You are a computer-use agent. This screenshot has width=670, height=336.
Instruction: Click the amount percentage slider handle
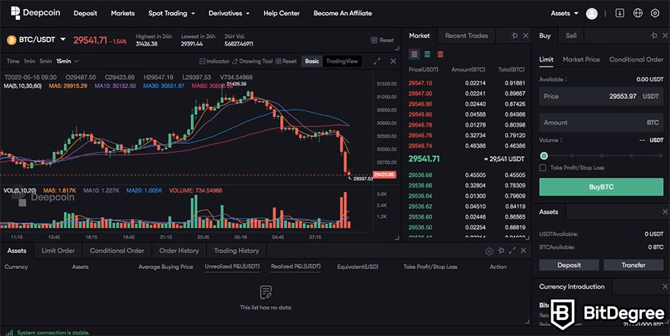[544, 155]
